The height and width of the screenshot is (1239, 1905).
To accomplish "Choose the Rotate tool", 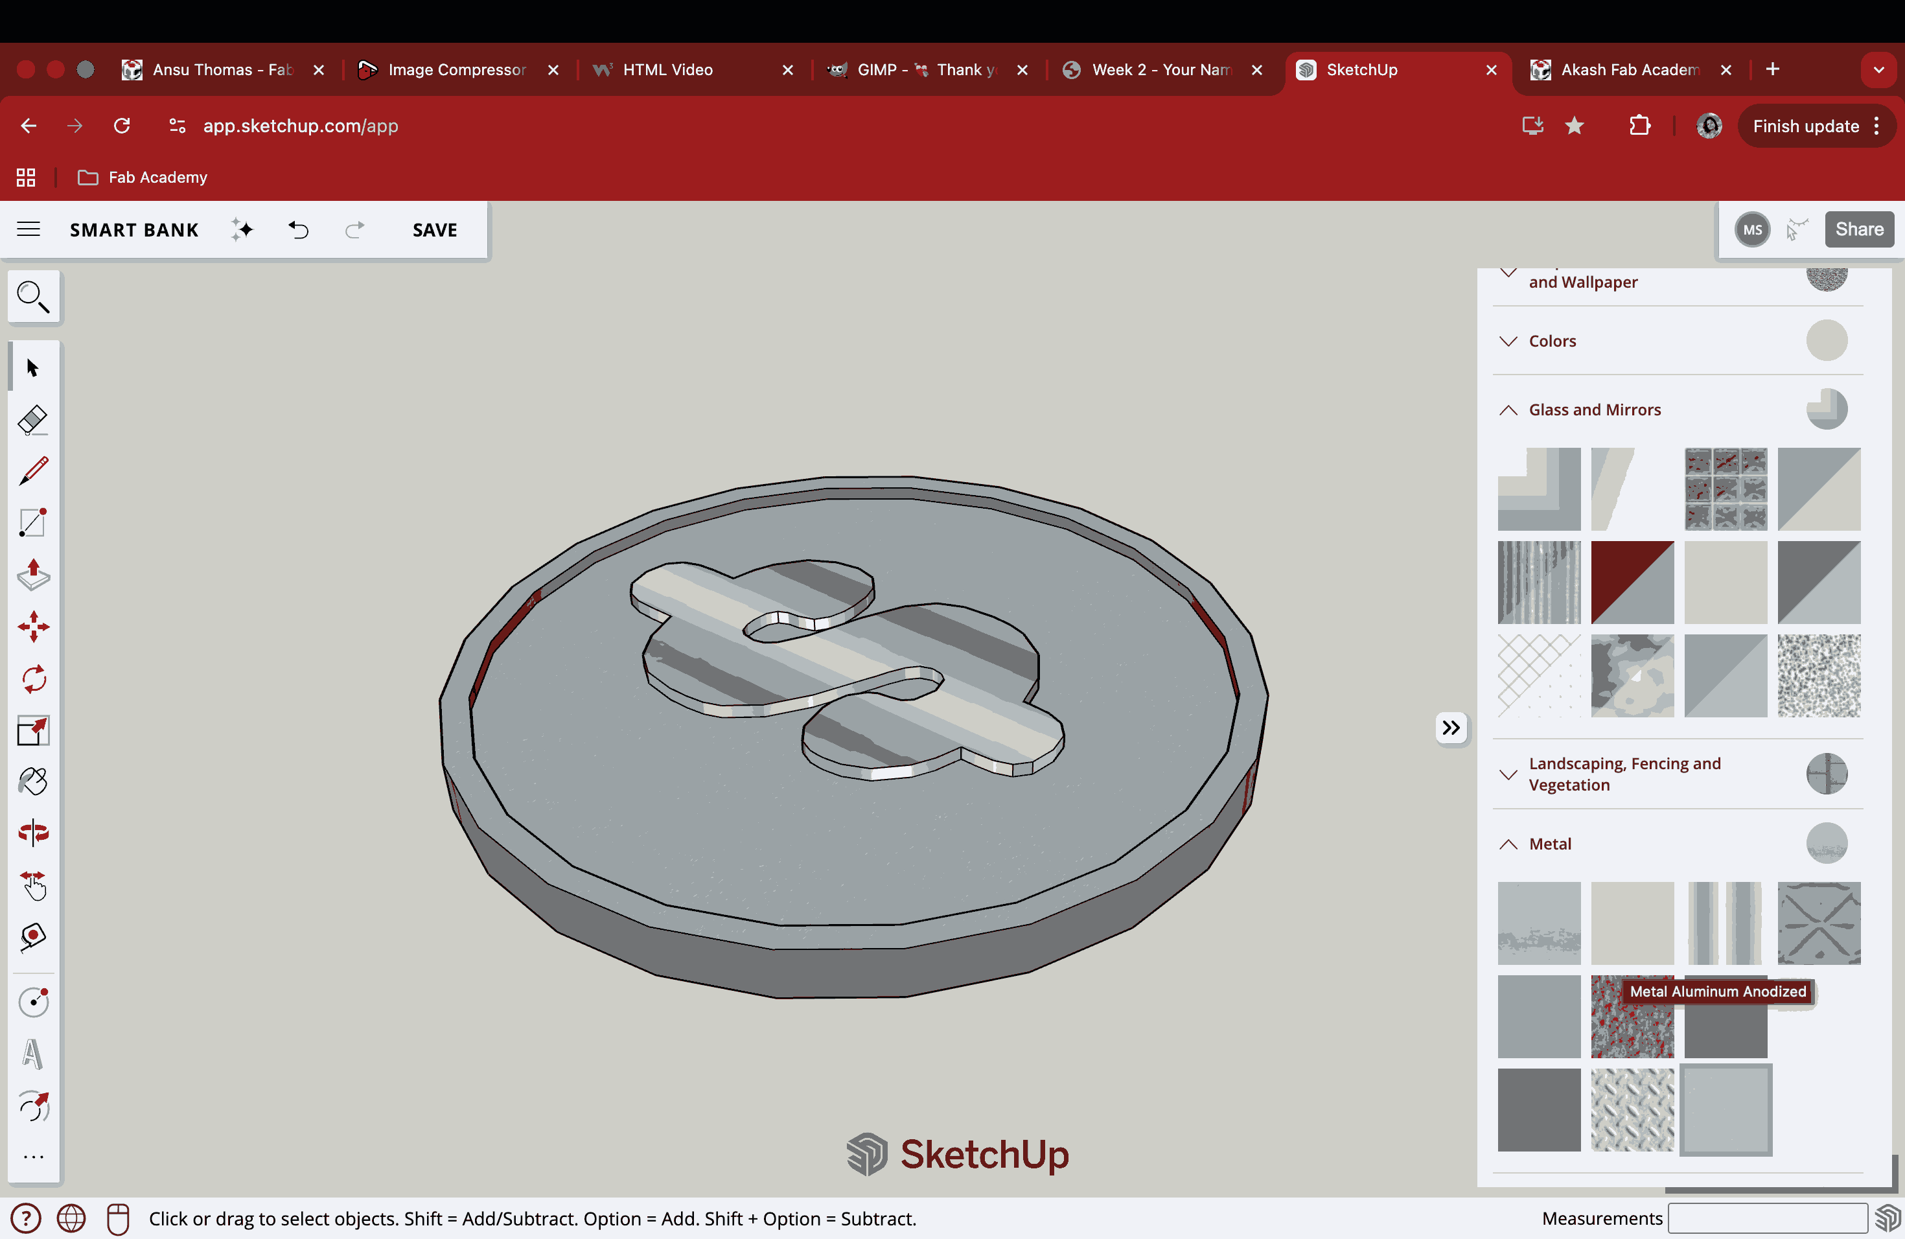I will pyautogui.click(x=33, y=678).
